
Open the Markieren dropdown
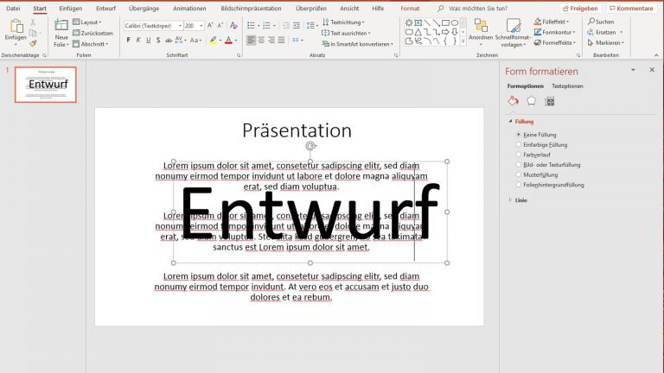[x=606, y=42]
